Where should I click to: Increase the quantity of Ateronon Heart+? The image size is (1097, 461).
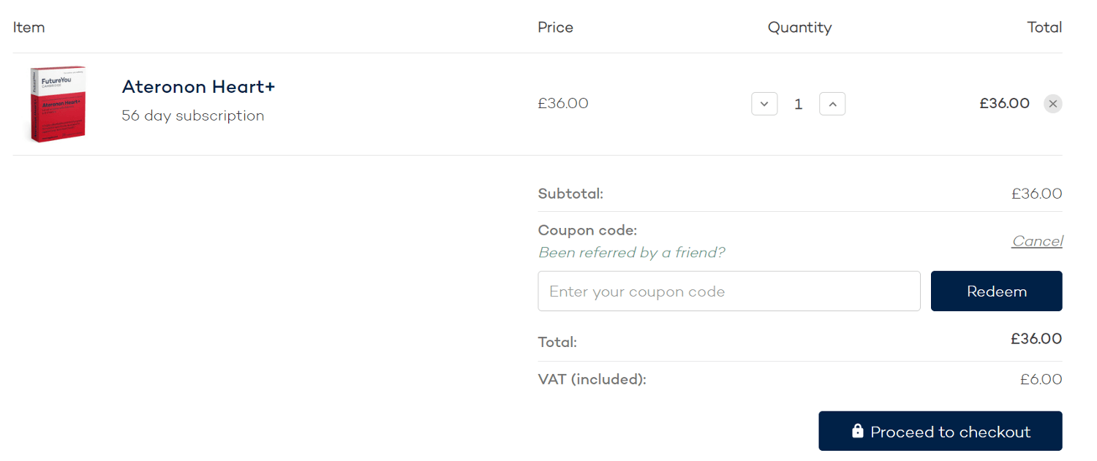click(x=832, y=104)
